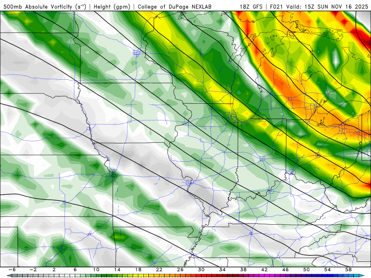
Task: Click the '58' color scale label
Action: (348, 270)
